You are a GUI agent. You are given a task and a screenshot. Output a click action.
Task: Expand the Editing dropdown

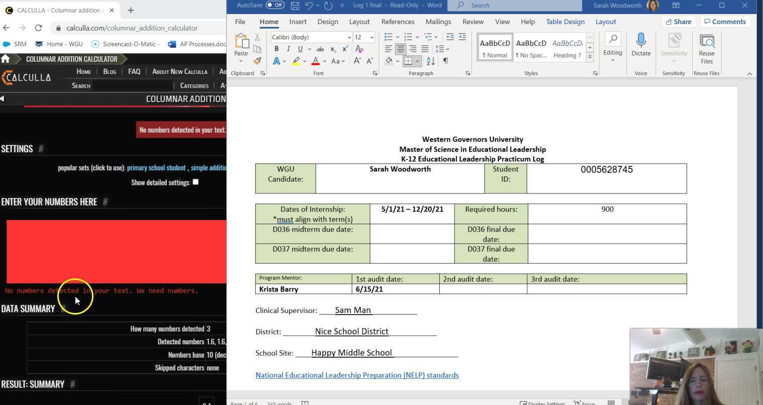(612, 48)
